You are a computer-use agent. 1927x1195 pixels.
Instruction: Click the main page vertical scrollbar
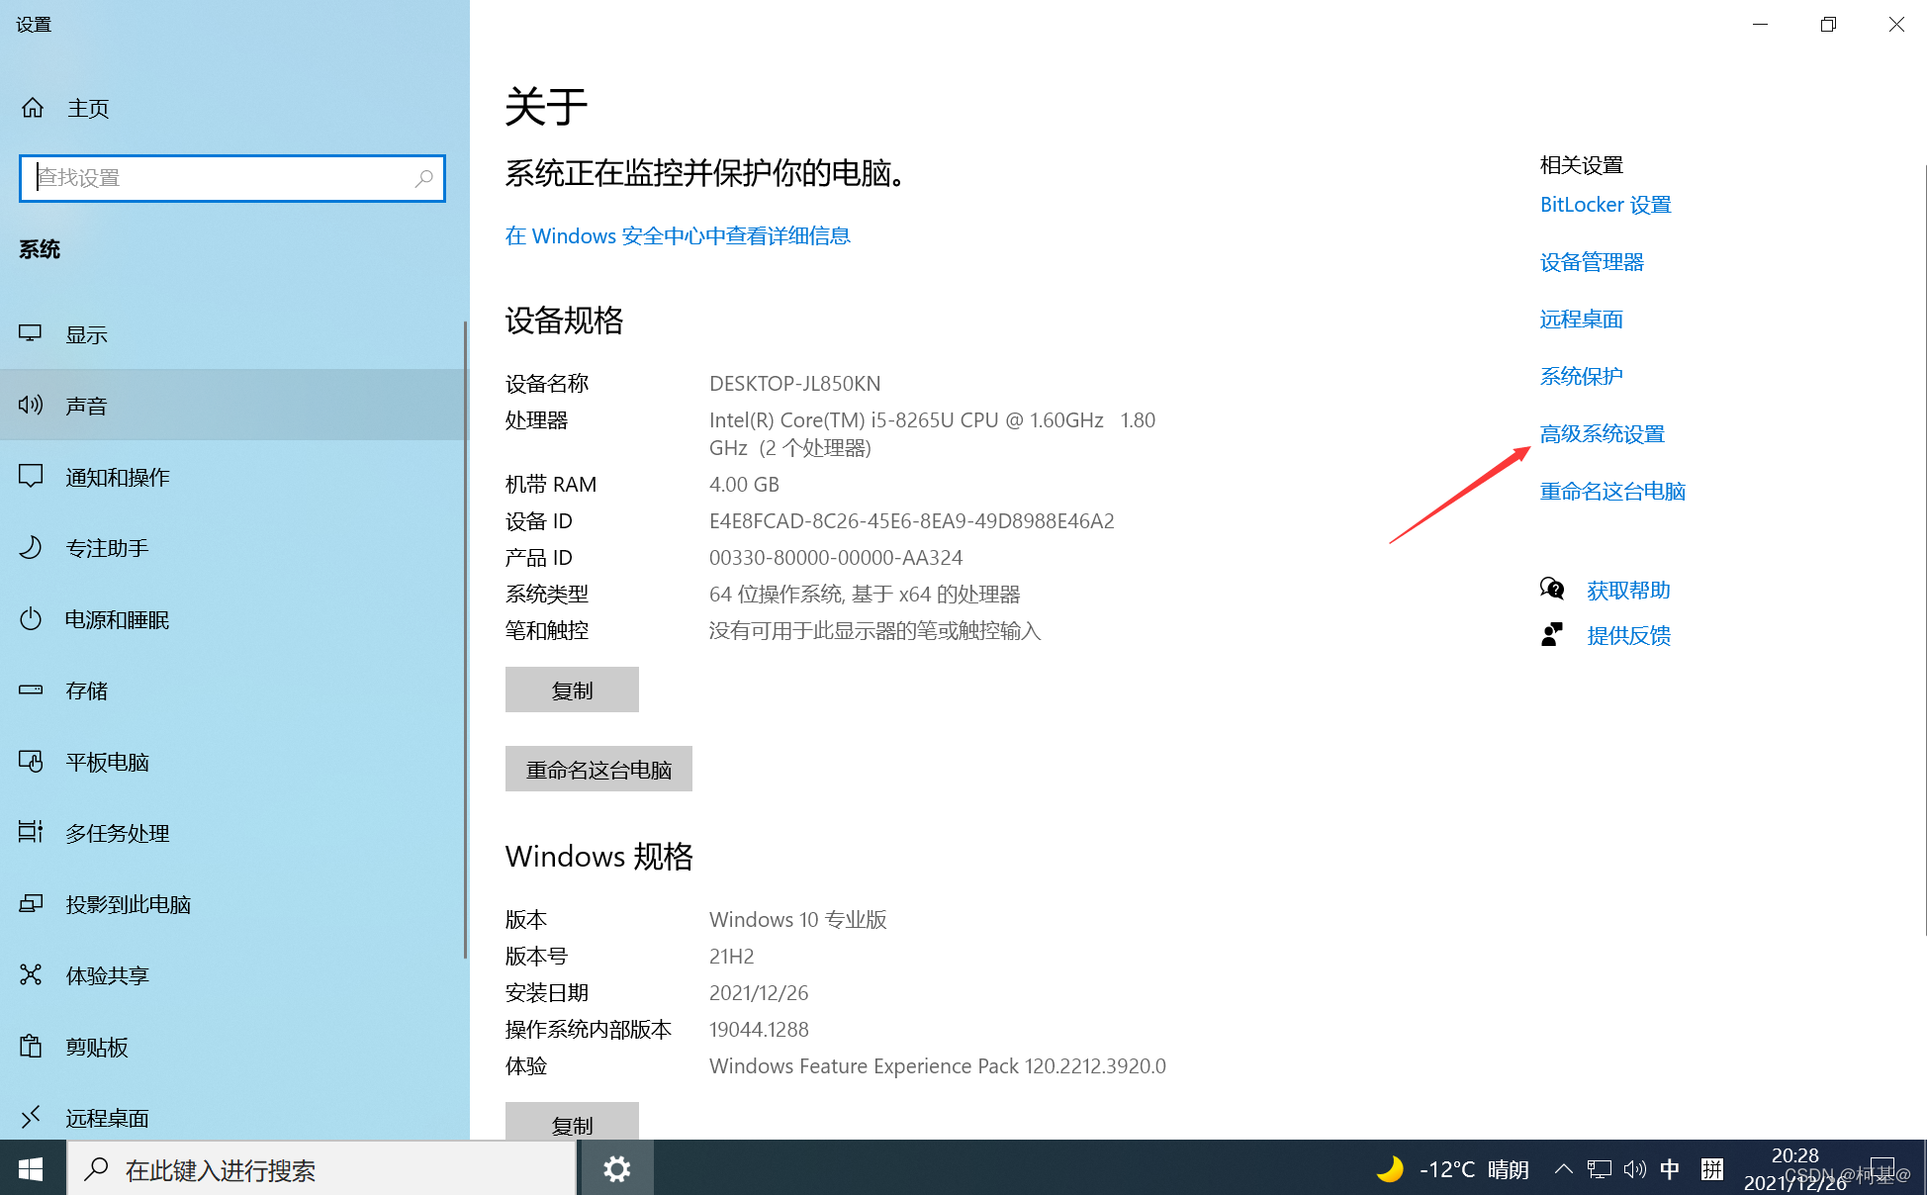point(1923,549)
